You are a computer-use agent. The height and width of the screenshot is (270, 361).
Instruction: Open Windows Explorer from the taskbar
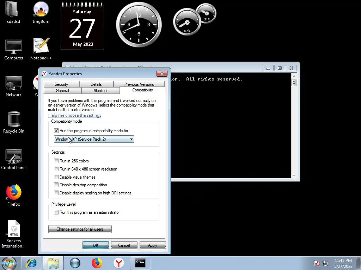53,263
